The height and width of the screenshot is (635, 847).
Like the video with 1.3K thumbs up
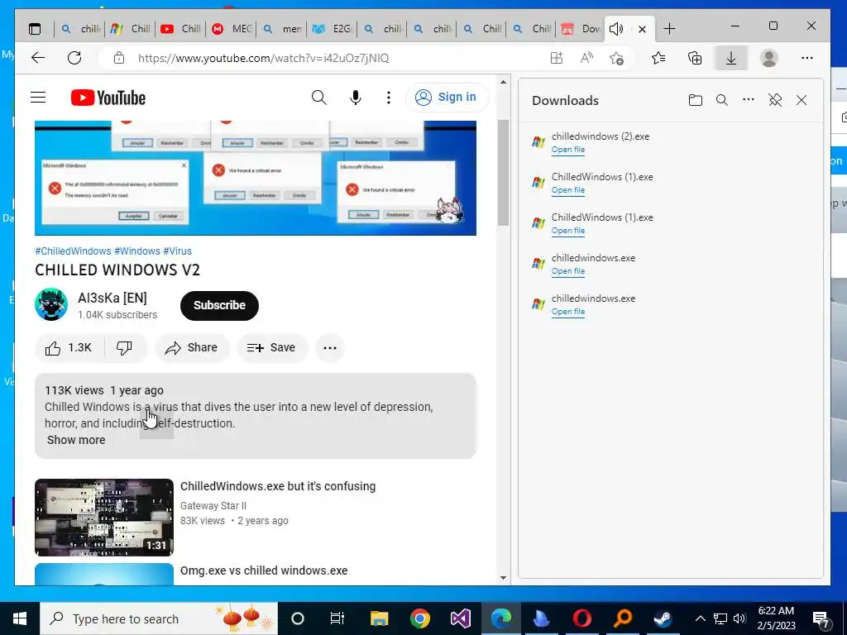[69, 348]
